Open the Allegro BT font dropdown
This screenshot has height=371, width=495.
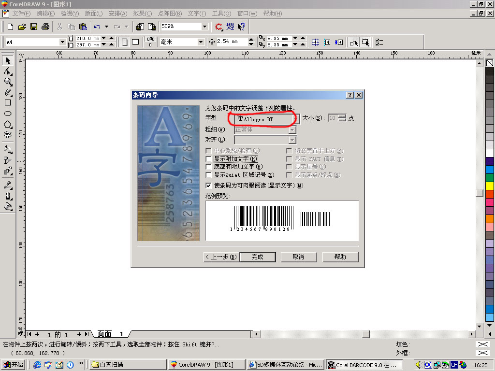[296, 119]
